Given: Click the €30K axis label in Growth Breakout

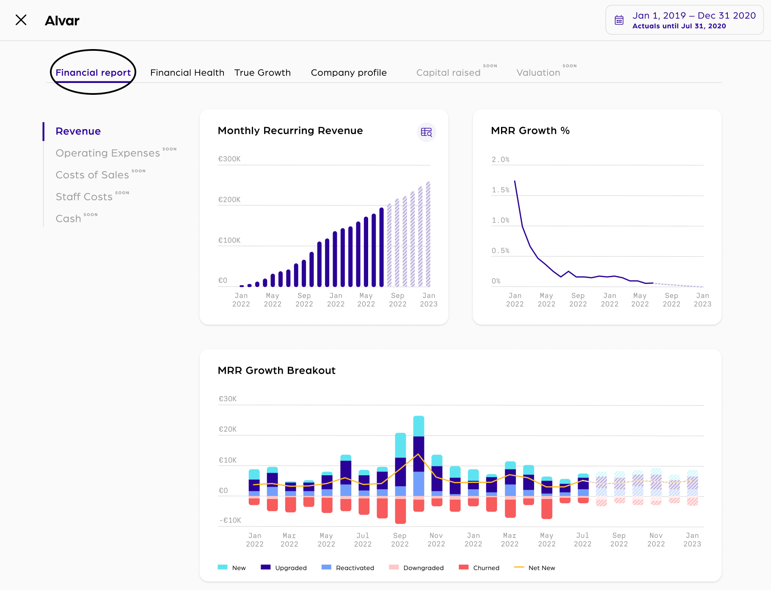Looking at the screenshot, I should 228,399.
